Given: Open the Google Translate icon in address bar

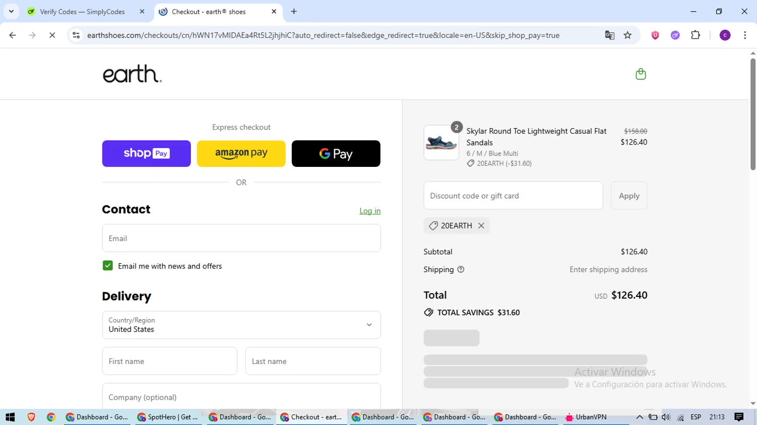Looking at the screenshot, I should coord(610,35).
